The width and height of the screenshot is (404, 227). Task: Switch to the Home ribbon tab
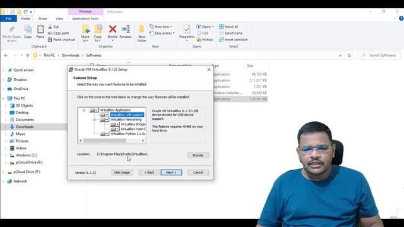(x=25, y=18)
